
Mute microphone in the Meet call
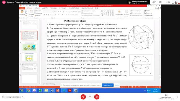(83, 97)
